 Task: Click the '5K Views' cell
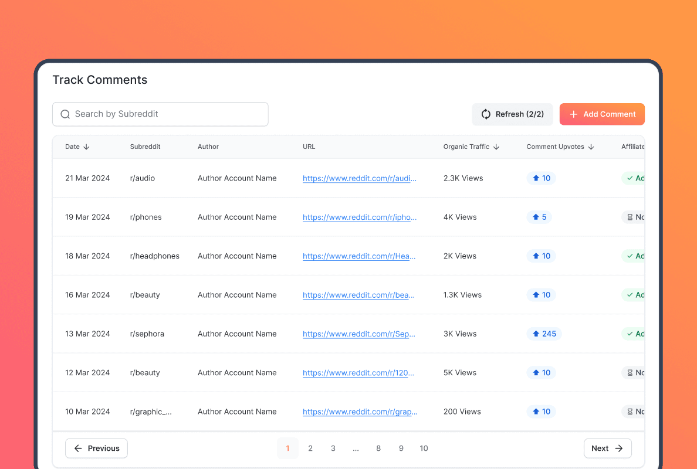(x=460, y=373)
